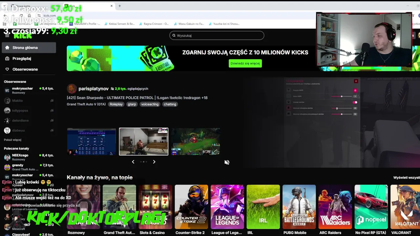Image resolution: width=420 pixels, height=236 pixels.
Task: Open Makito avatar in followed list
Action: pyautogui.click(x=7, y=101)
